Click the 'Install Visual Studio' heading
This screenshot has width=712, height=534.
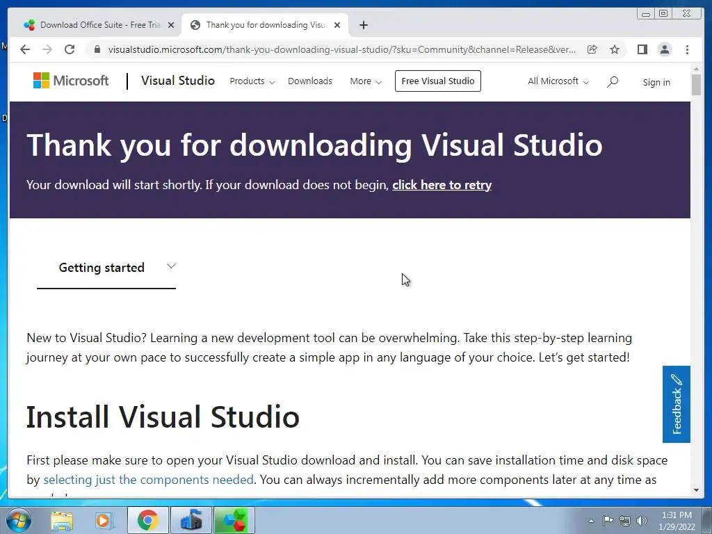163,417
